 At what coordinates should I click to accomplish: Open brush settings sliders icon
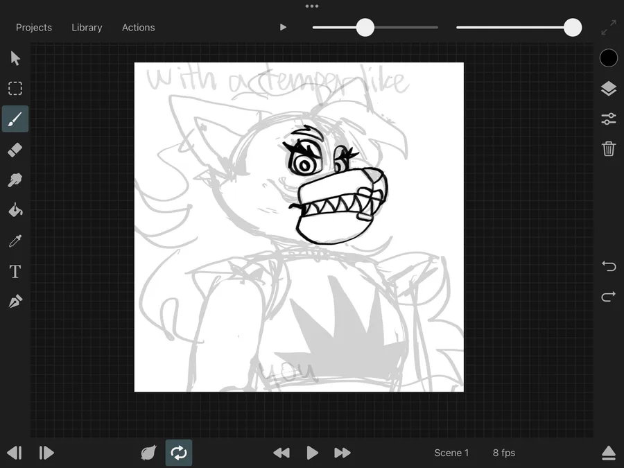609,119
